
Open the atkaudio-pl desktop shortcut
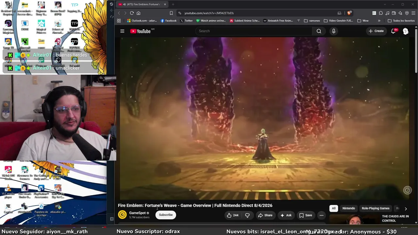58,209
